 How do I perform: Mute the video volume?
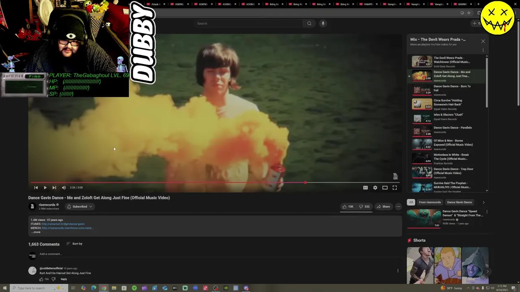[x=64, y=187]
